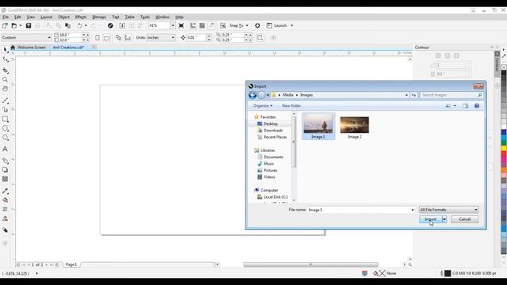The height and width of the screenshot is (285, 507).
Task: Pick the red swatch in color palette
Action: (504, 154)
